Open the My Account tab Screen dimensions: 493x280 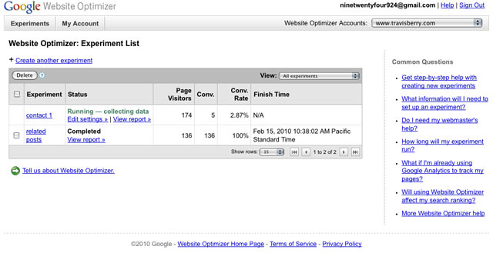(x=80, y=24)
